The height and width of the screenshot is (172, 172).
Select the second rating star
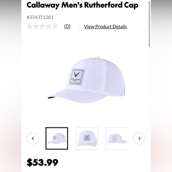tap(36, 26)
